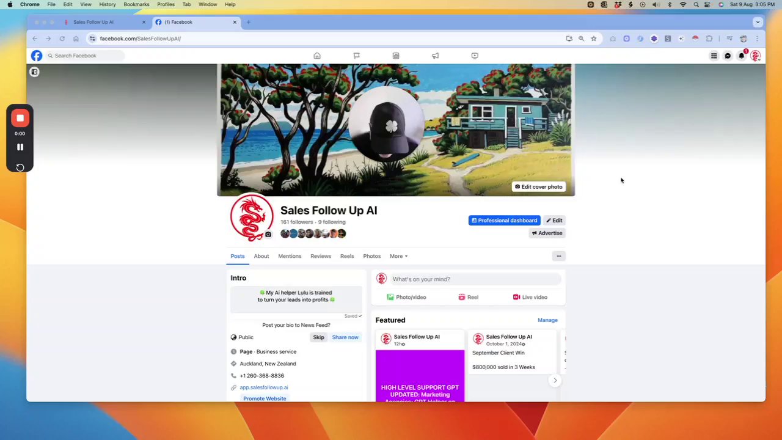Image resolution: width=782 pixels, height=440 pixels.
Task: Open macOS Spotlight search in menu bar
Action: coord(696,4)
